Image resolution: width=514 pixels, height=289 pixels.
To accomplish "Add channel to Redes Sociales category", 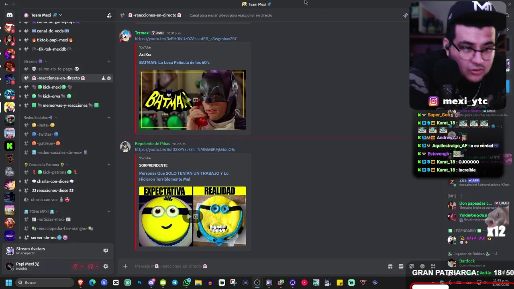I will tap(109, 118).
